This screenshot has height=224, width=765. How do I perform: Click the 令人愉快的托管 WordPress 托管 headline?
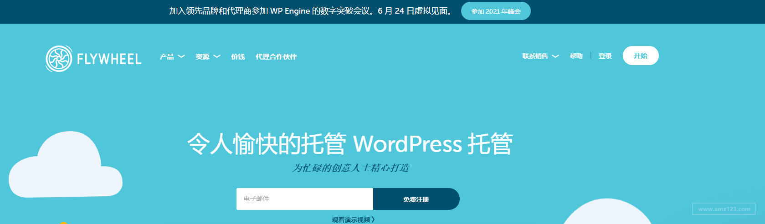350,144
